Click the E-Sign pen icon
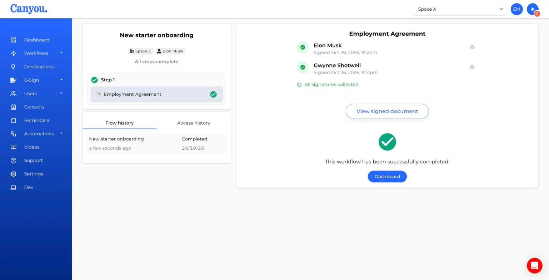The height and width of the screenshot is (280, 549). (13, 80)
